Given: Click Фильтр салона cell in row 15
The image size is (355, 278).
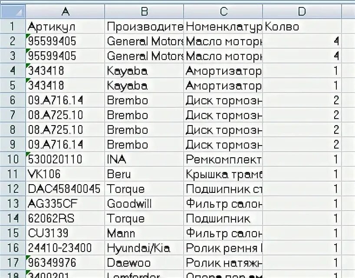Looking at the screenshot, I should tap(223, 233).
